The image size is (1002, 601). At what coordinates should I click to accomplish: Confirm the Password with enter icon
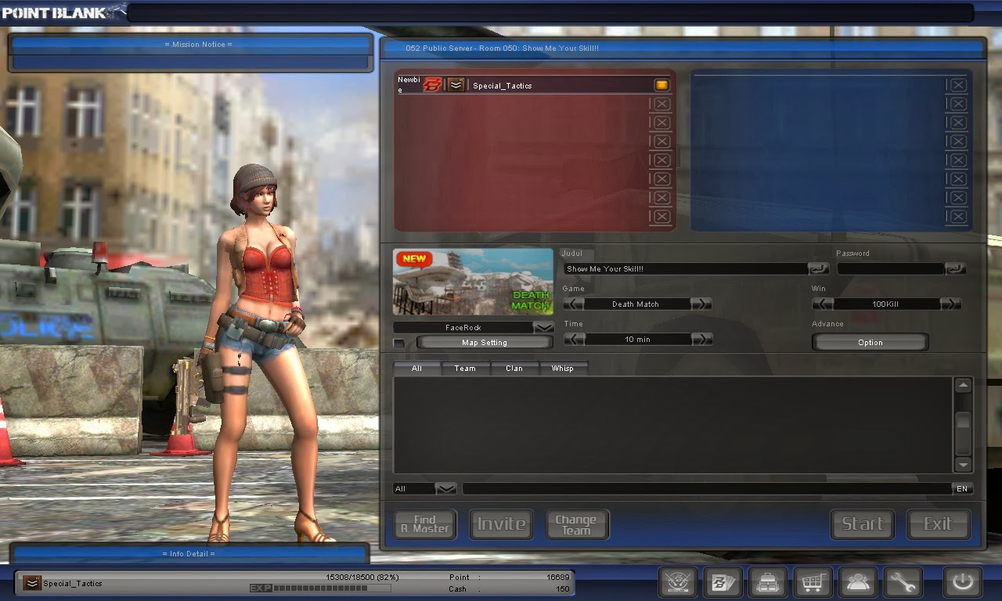pyautogui.click(x=956, y=268)
